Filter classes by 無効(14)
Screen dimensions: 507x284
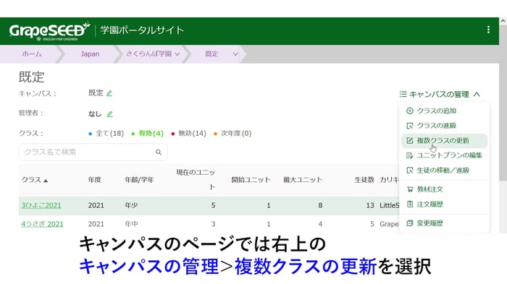click(x=188, y=133)
